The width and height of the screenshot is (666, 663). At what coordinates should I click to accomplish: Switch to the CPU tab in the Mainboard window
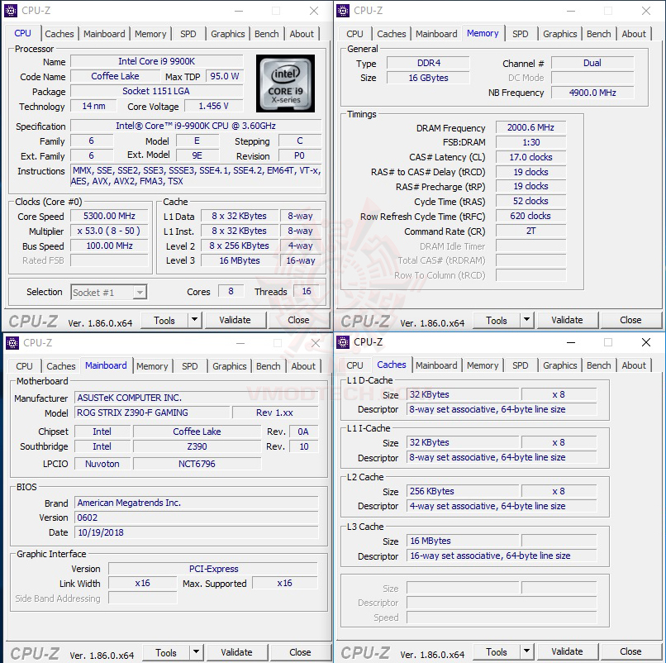pyautogui.click(x=23, y=365)
